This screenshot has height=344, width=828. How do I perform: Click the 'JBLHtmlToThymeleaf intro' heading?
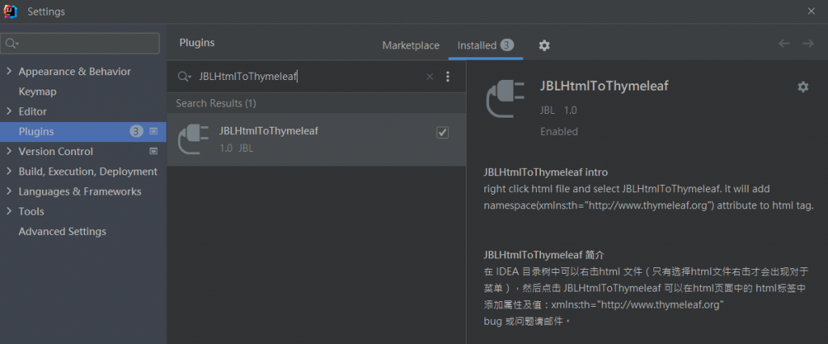click(x=546, y=172)
